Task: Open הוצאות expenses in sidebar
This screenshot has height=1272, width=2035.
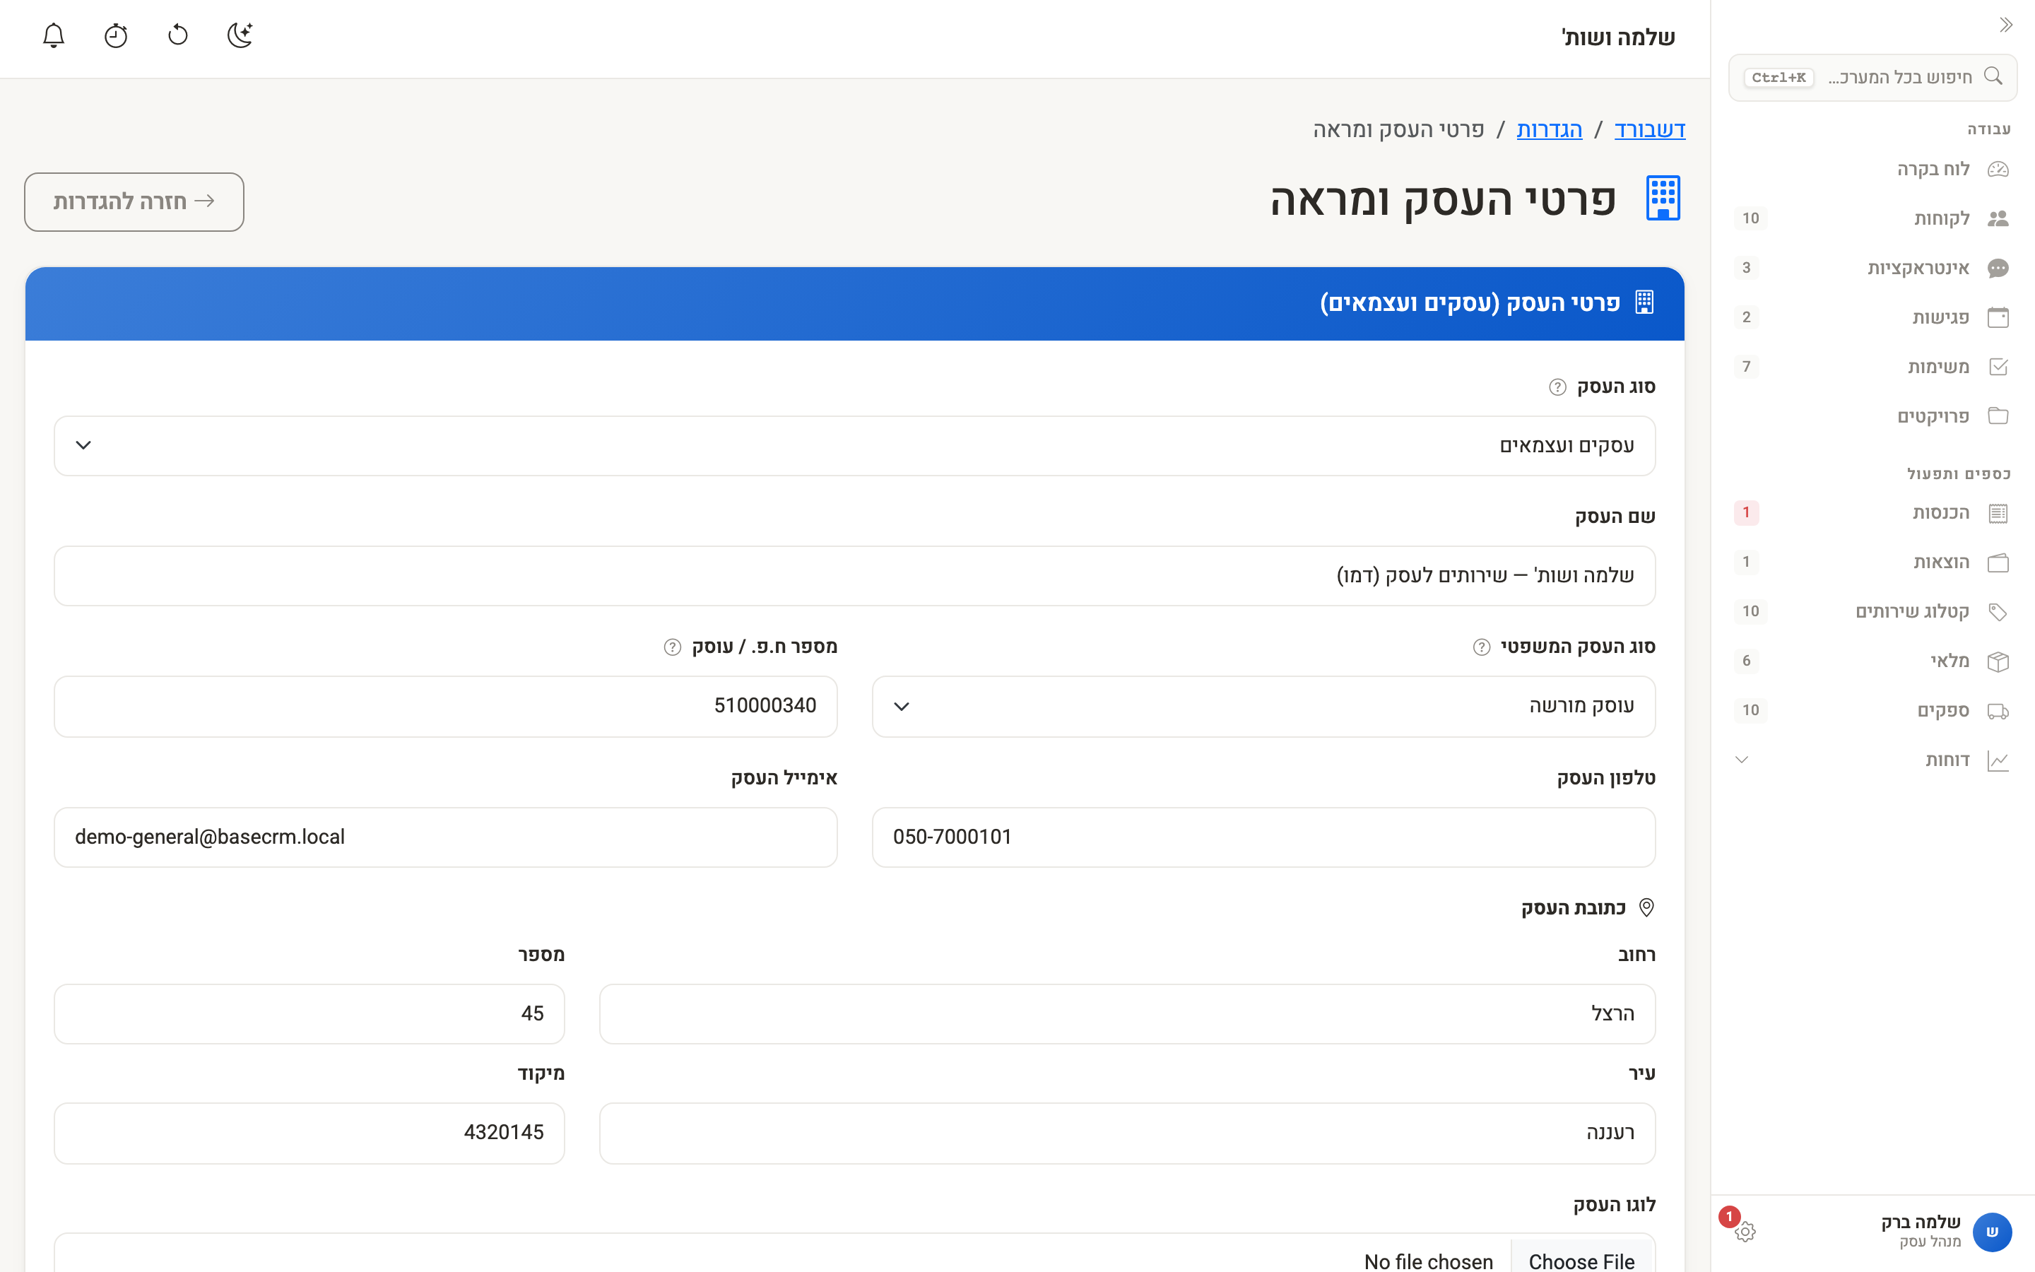Action: point(1872,562)
